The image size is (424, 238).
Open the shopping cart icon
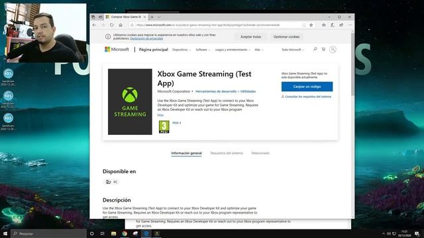click(x=323, y=50)
